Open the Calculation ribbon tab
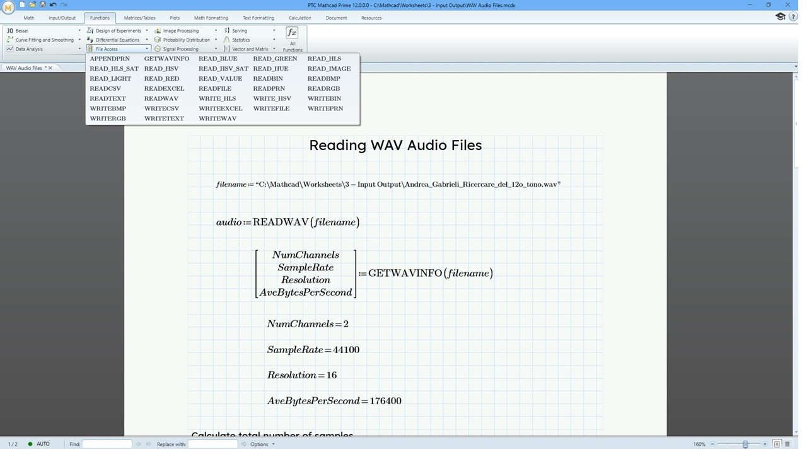This screenshot has height=454, width=807. pos(300,18)
